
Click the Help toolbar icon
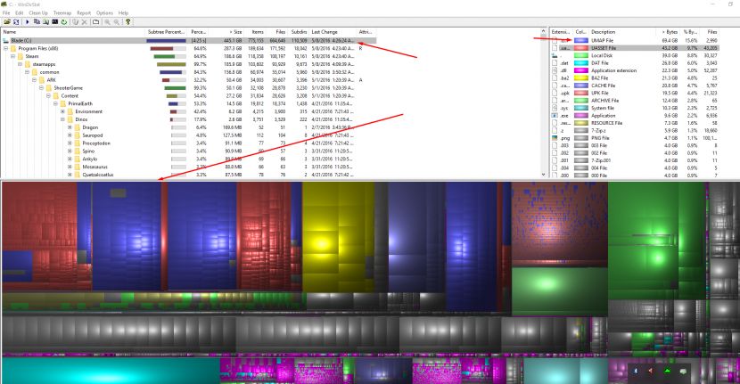(x=127, y=21)
